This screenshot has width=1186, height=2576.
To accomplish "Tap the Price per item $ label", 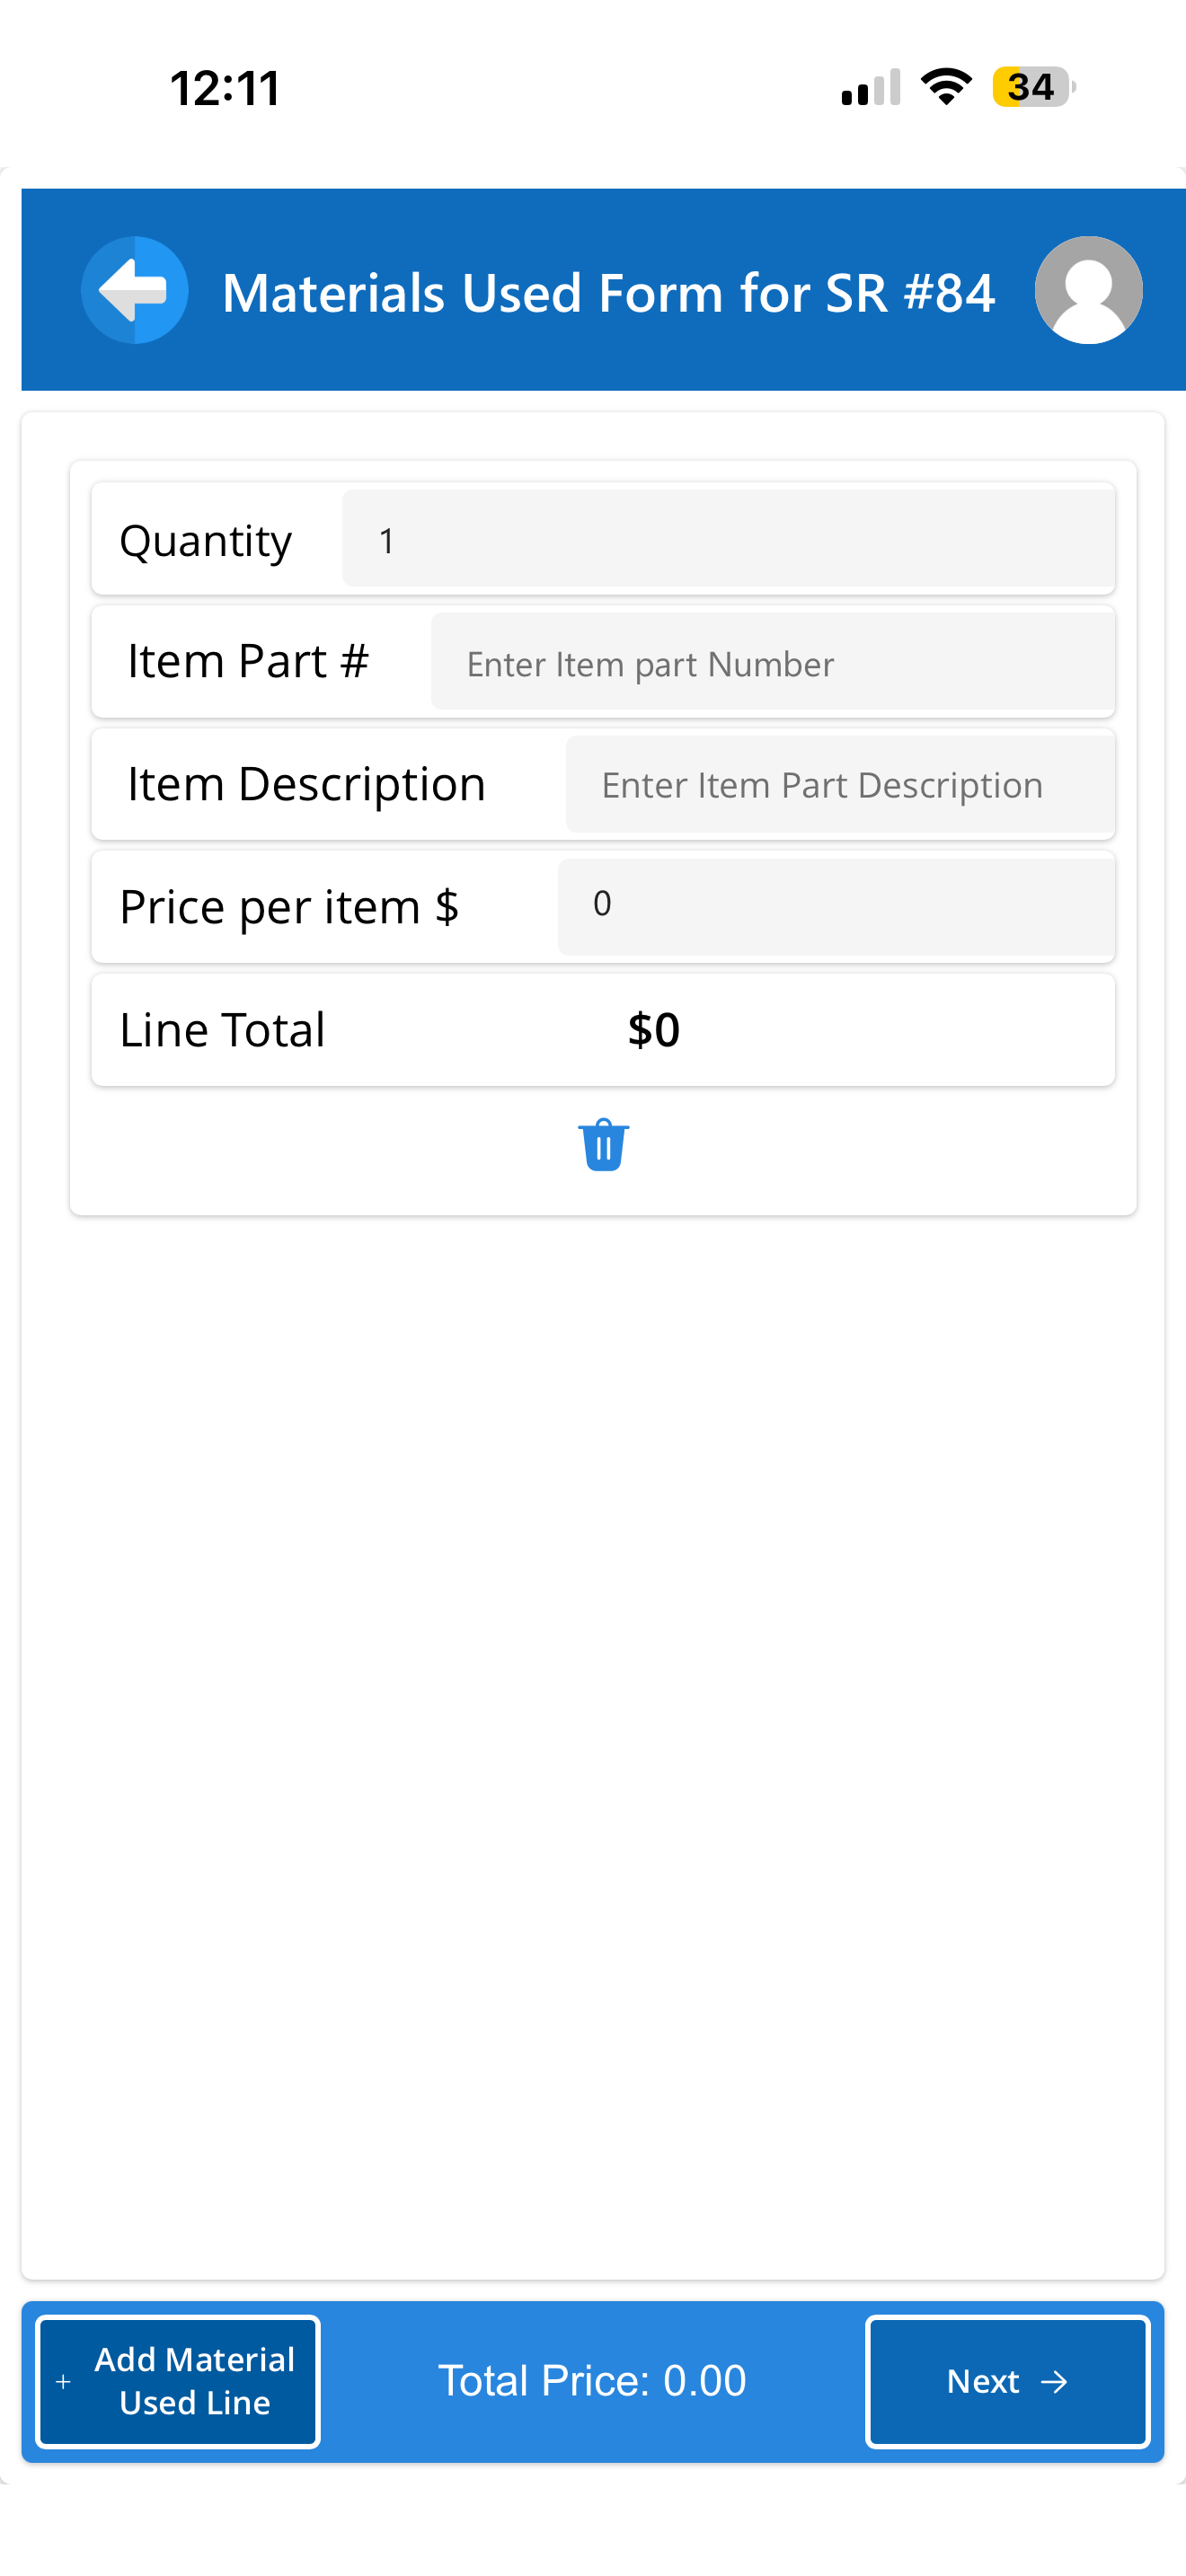I will pyautogui.click(x=289, y=907).
